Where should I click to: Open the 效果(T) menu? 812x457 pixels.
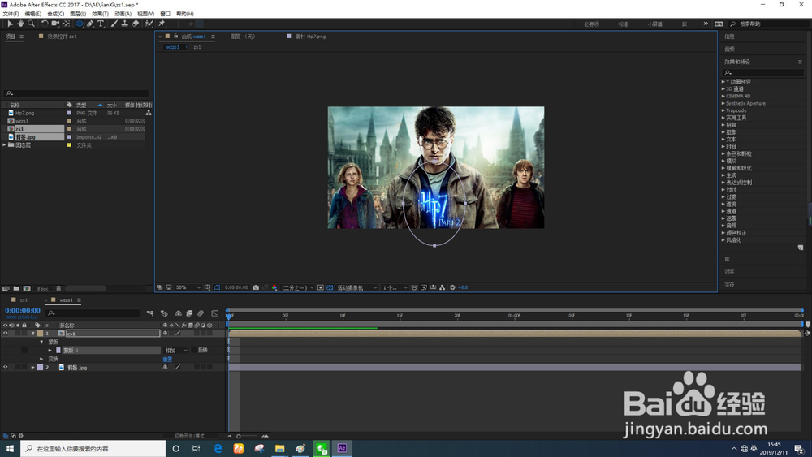coord(100,14)
